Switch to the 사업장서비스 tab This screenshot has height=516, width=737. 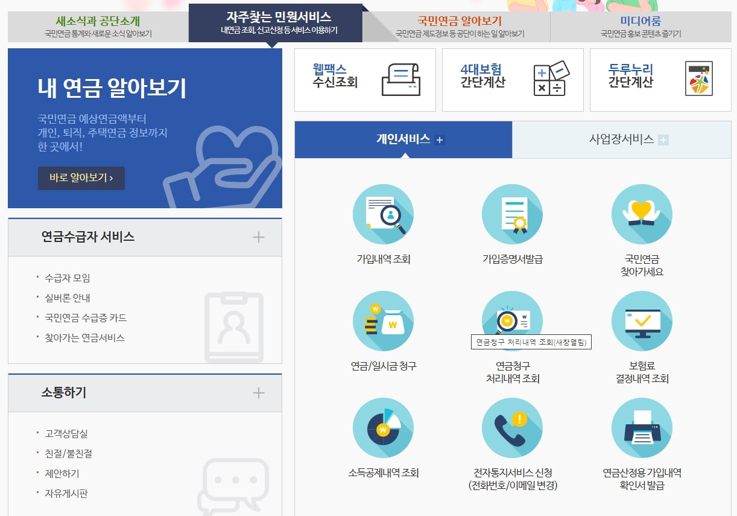pyautogui.click(x=621, y=139)
